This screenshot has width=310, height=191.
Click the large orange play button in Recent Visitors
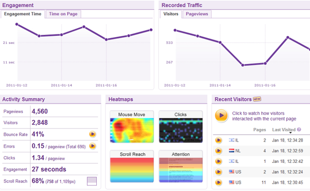tap(221, 116)
